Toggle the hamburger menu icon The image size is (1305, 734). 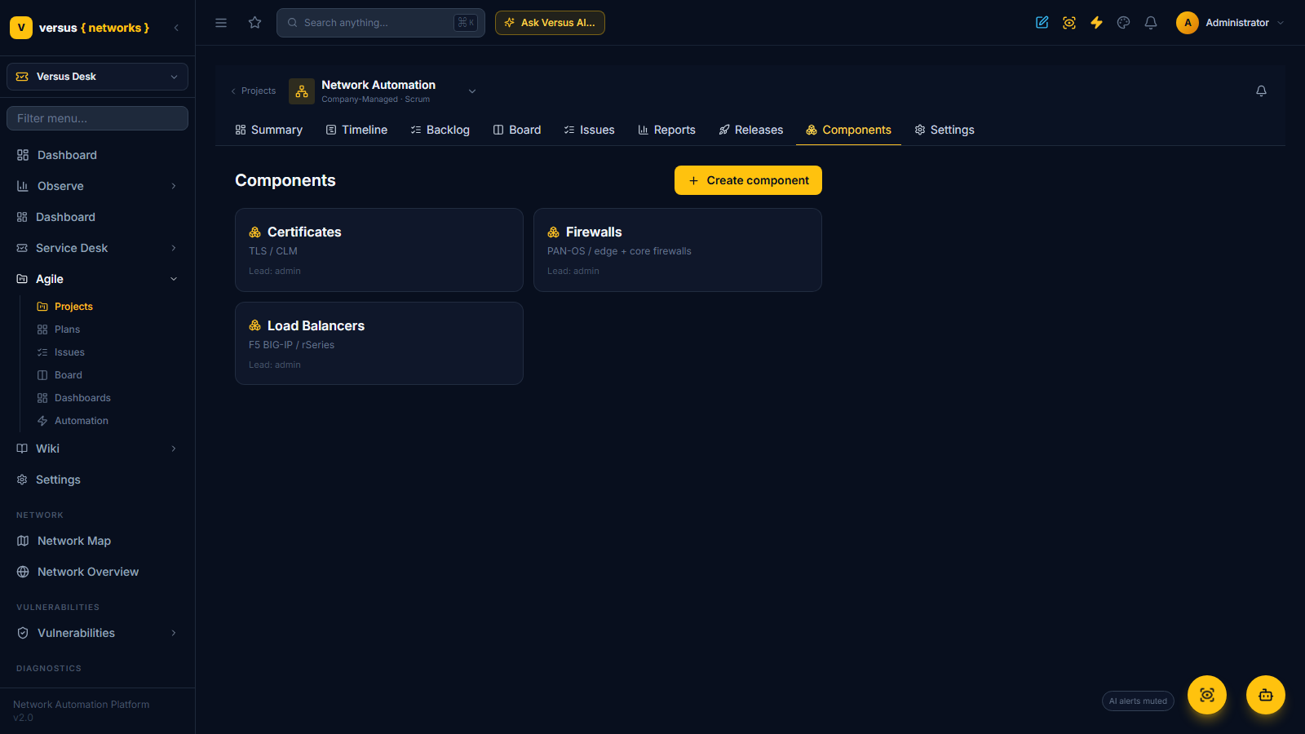(x=221, y=23)
